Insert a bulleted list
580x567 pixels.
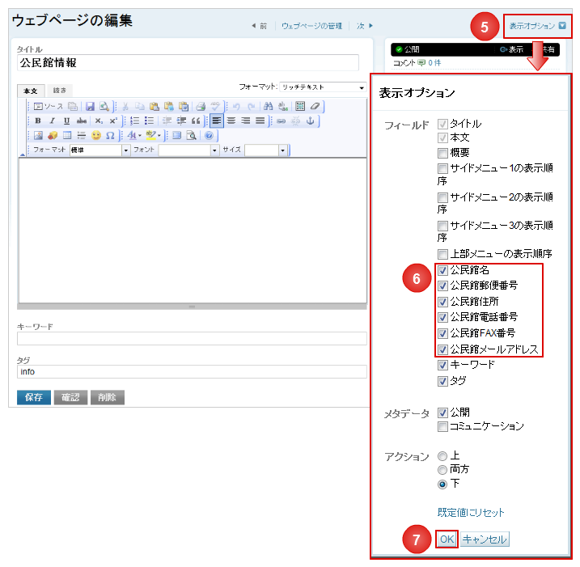[150, 121]
